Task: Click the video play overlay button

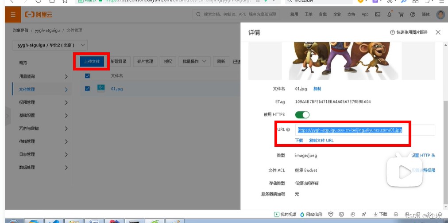Action: pyautogui.click(x=404, y=172)
